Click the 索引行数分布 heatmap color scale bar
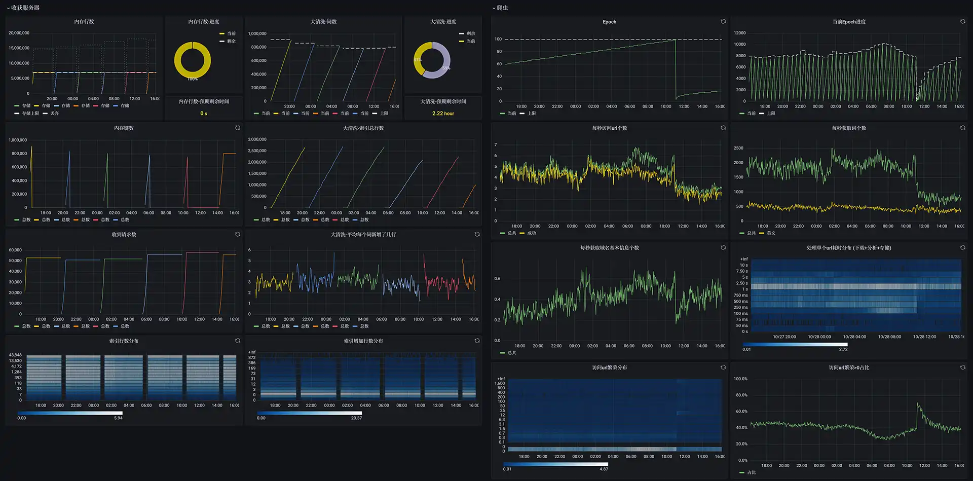Viewport: 973px width, 481px height. 70,413
